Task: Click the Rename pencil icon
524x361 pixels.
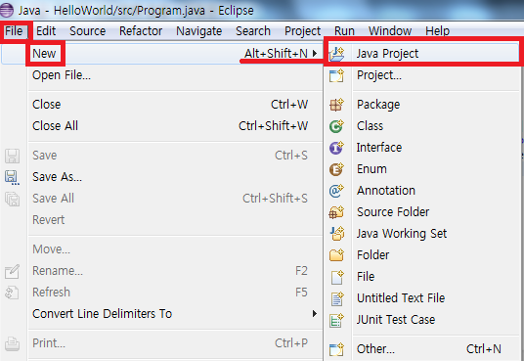Action: click(x=12, y=271)
